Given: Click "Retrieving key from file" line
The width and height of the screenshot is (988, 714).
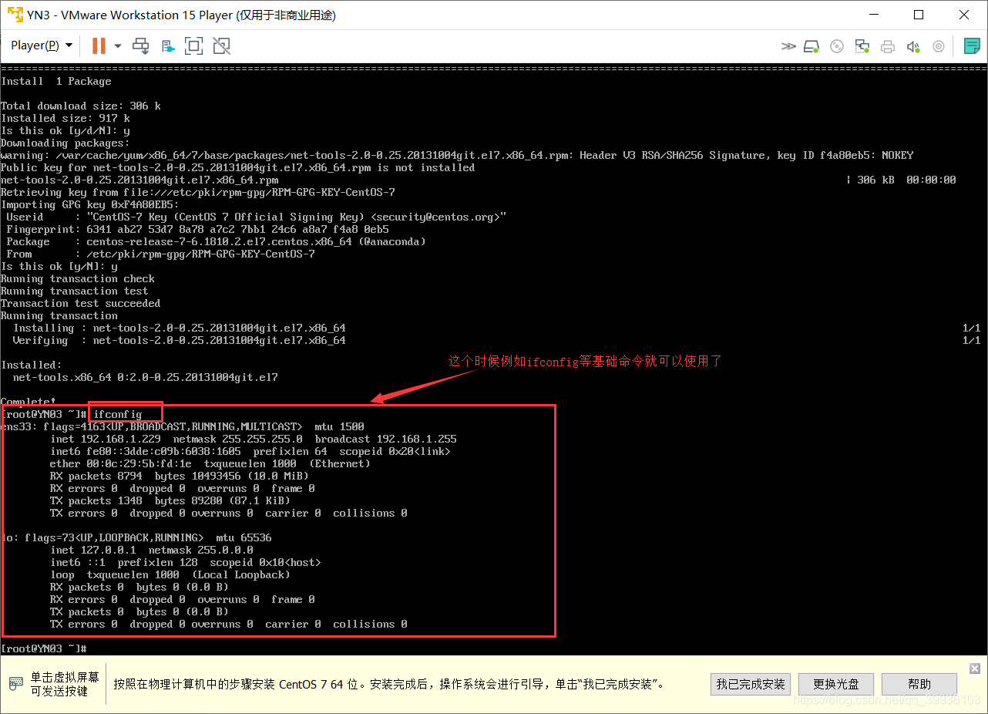Looking at the screenshot, I should 198,192.
